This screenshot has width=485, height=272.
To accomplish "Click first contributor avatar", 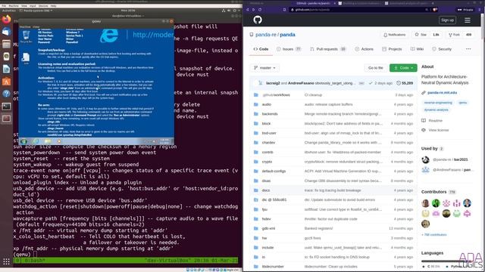I will [x=426, y=203].
